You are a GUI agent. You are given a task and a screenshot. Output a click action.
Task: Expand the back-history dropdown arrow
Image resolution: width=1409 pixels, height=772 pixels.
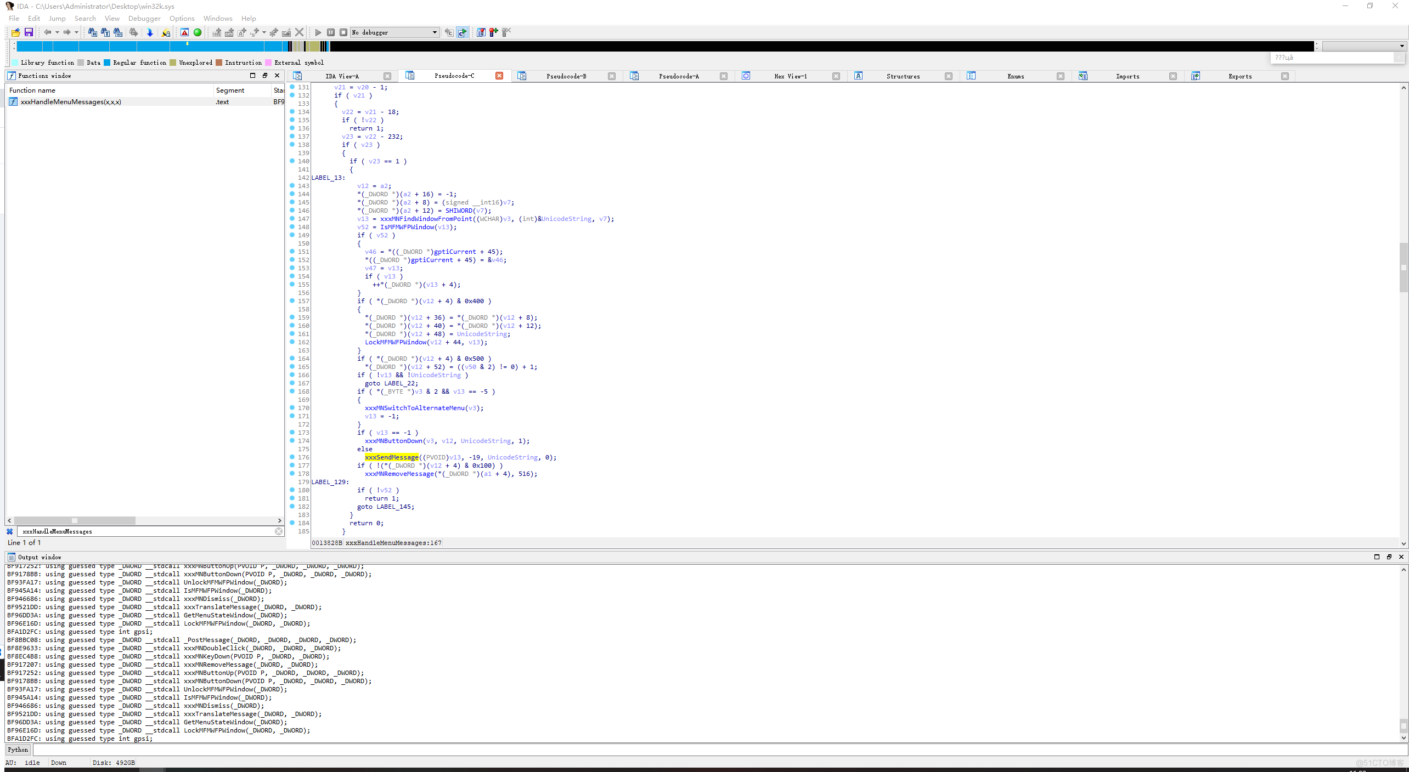pos(57,32)
